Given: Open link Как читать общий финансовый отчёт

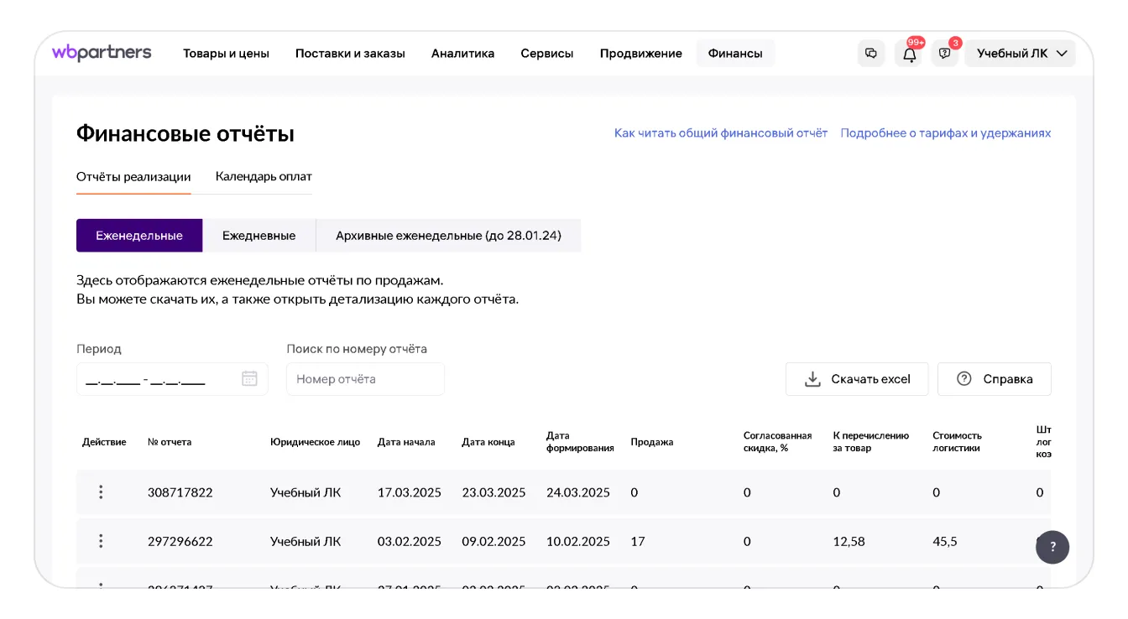Looking at the screenshot, I should tap(721, 133).
